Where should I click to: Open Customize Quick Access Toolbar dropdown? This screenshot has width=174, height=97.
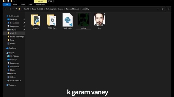point(14,1)
